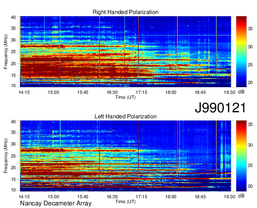Click the 20 dB label on top color bar

pyautogui.click(x=250, y=83)
